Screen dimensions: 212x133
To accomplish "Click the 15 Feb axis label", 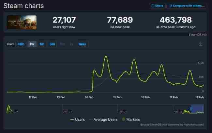I will click(x=117, y=97).
